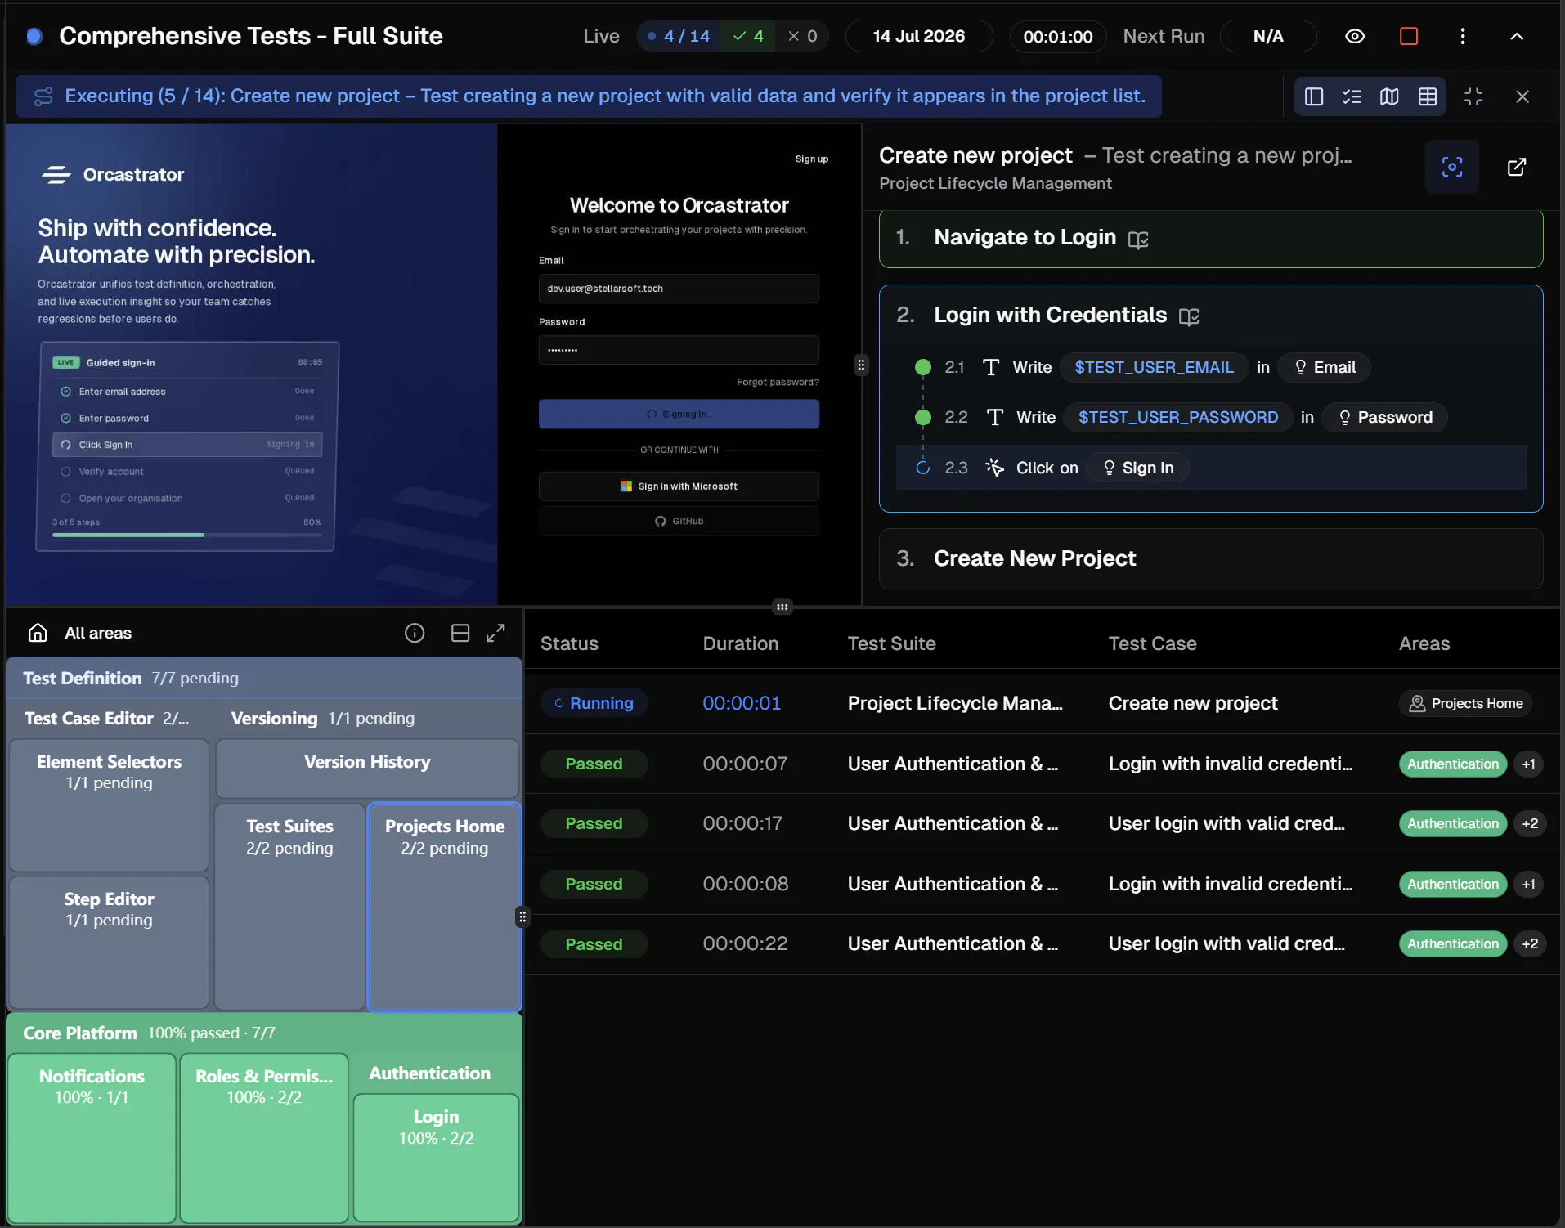
Task: Switch to the side panel layout view
Action: coord(1314,96)
